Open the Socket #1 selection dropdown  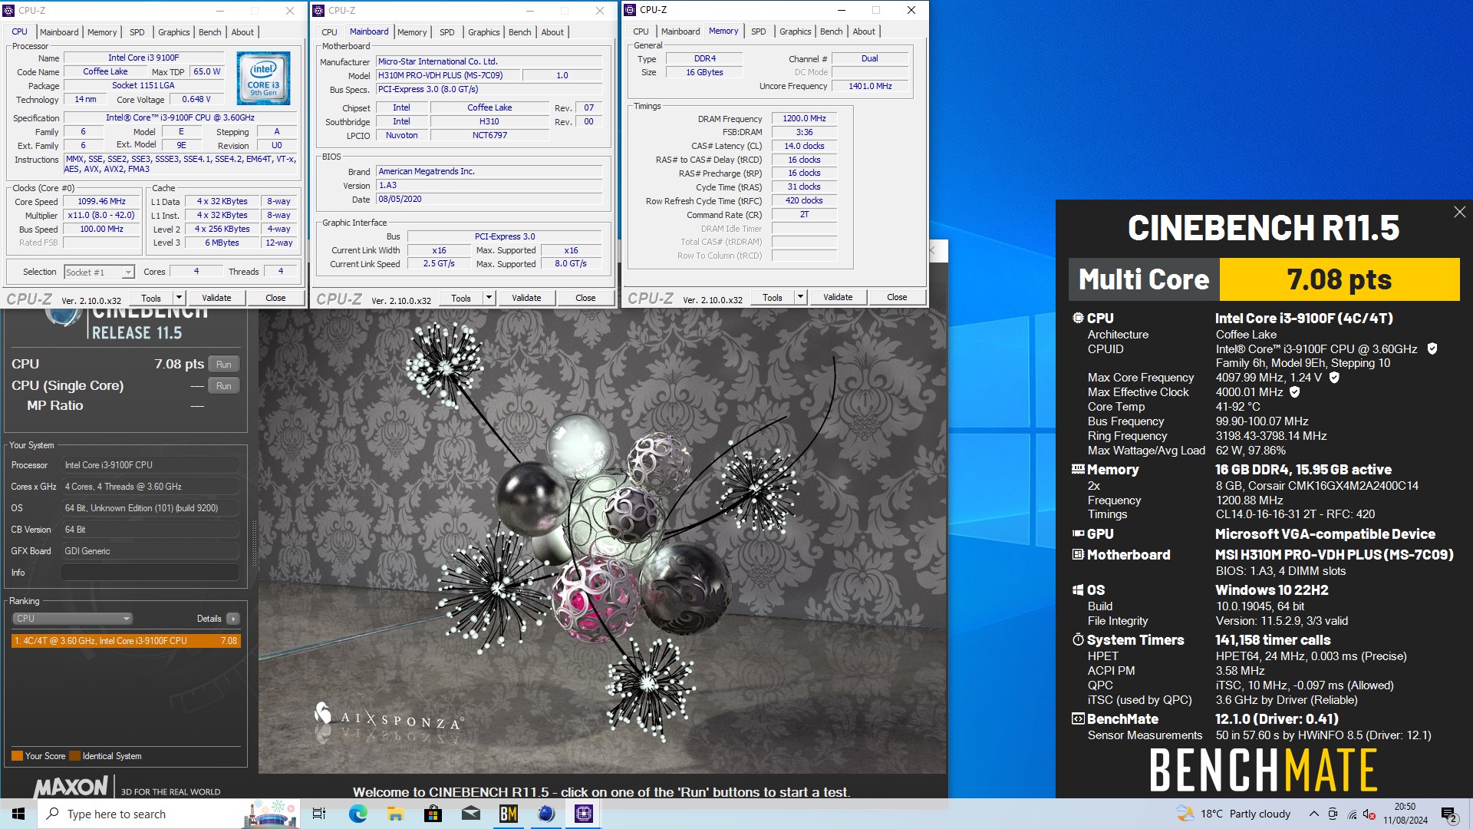99,272
